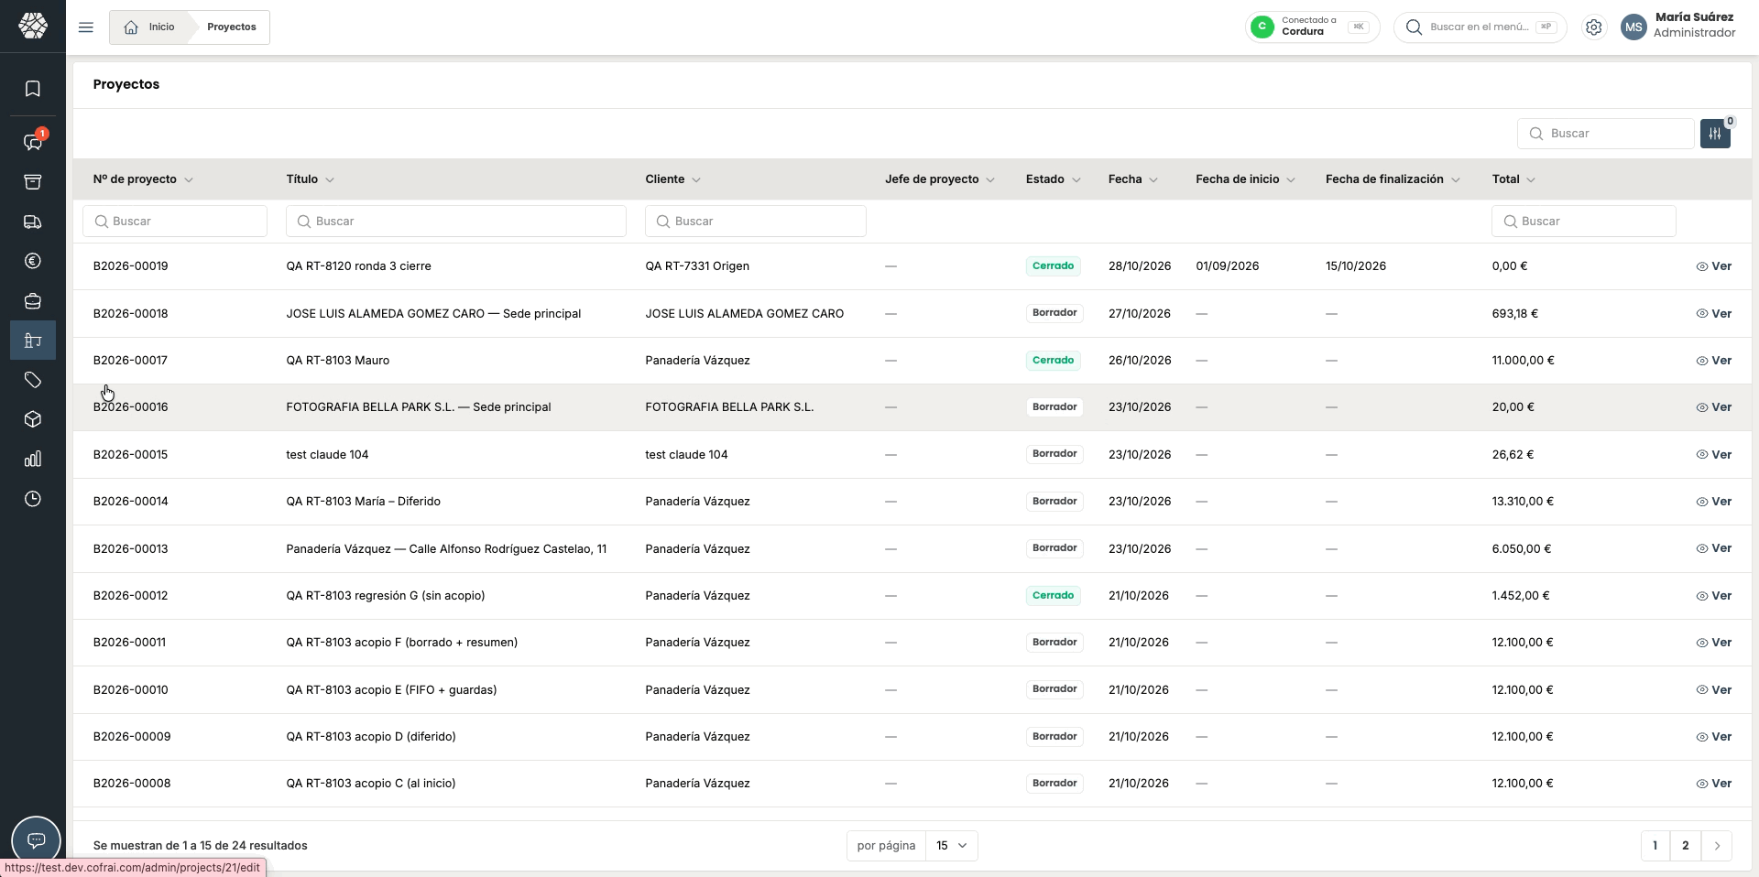Open the bookmark icon in the sidebar
Image resolution: width=1759 pixels, height=877 pixels.
(x=33, y=89)
